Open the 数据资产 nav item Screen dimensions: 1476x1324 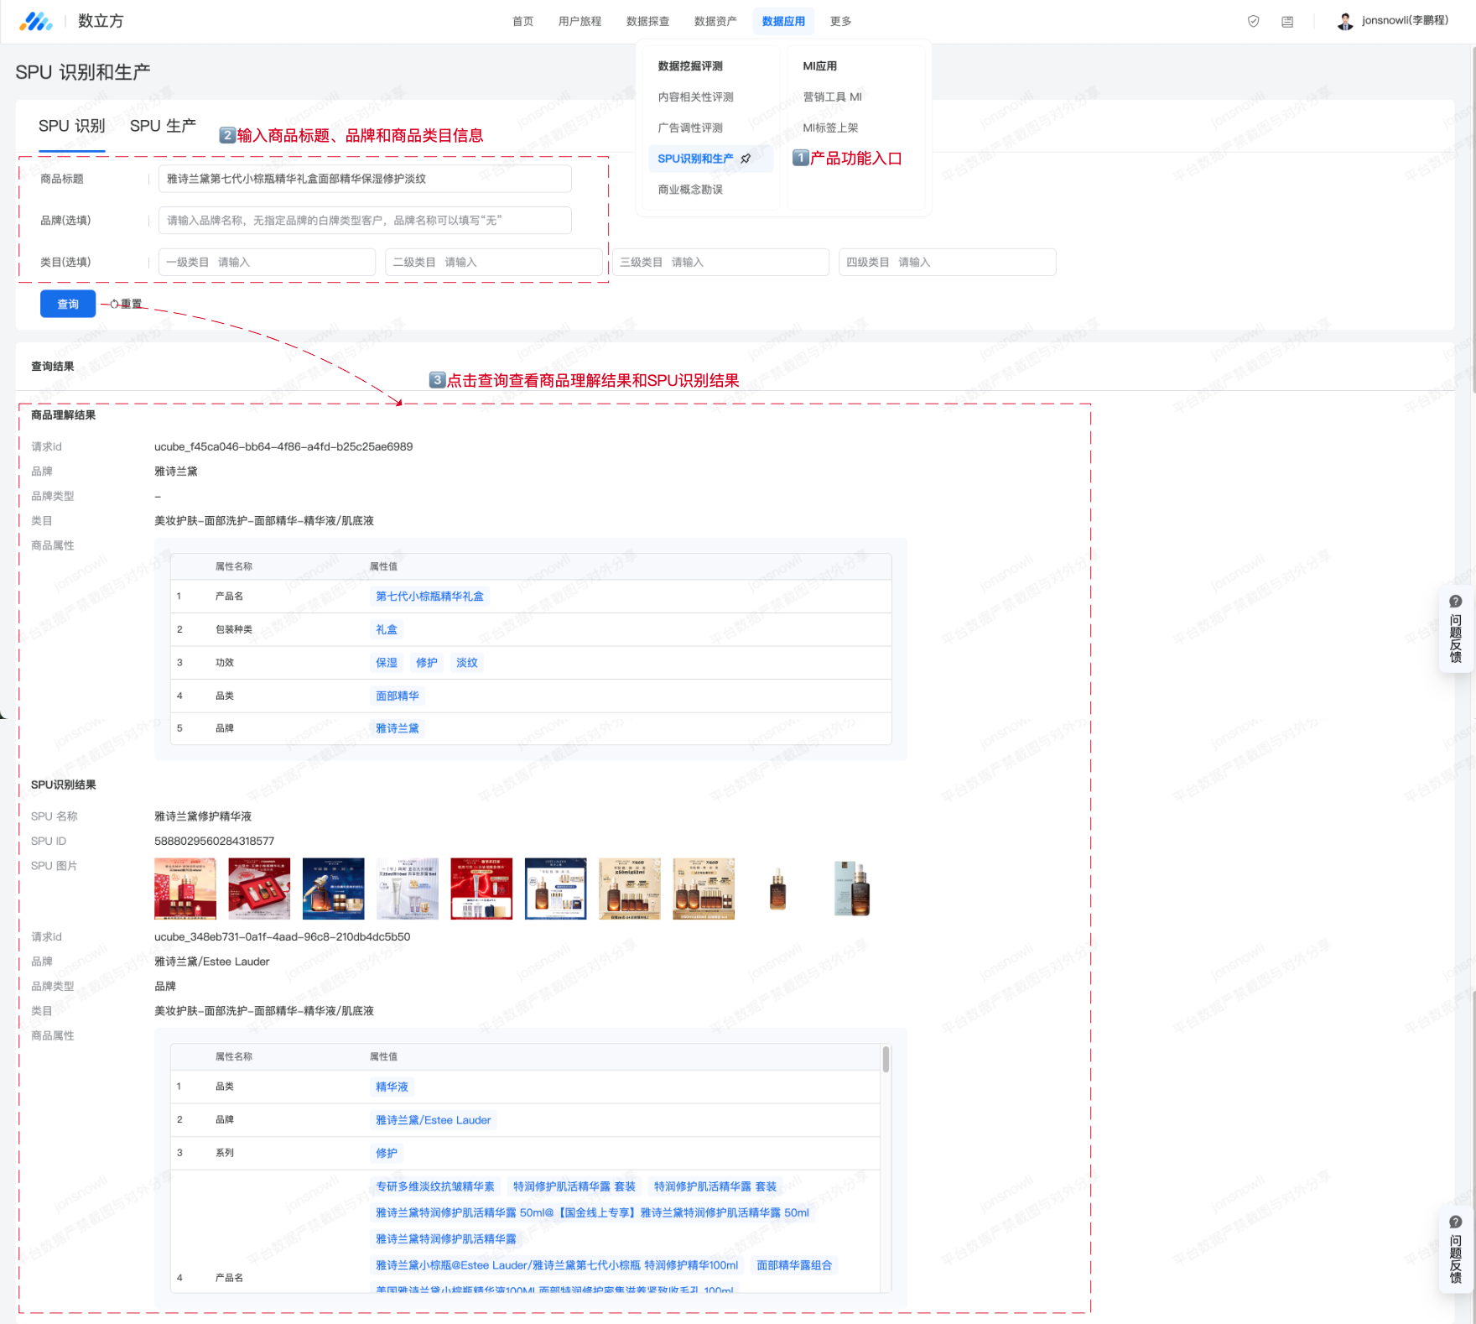click(715, 22)
